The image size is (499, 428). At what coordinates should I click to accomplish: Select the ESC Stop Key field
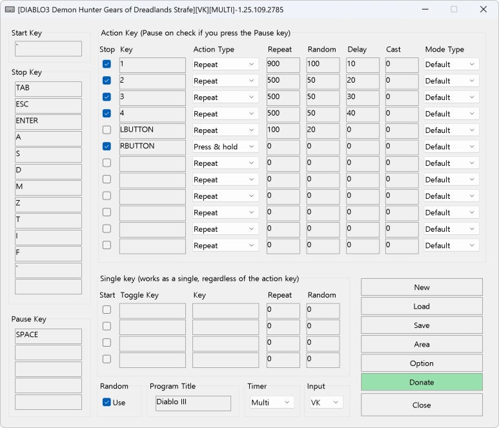[48, 106]
